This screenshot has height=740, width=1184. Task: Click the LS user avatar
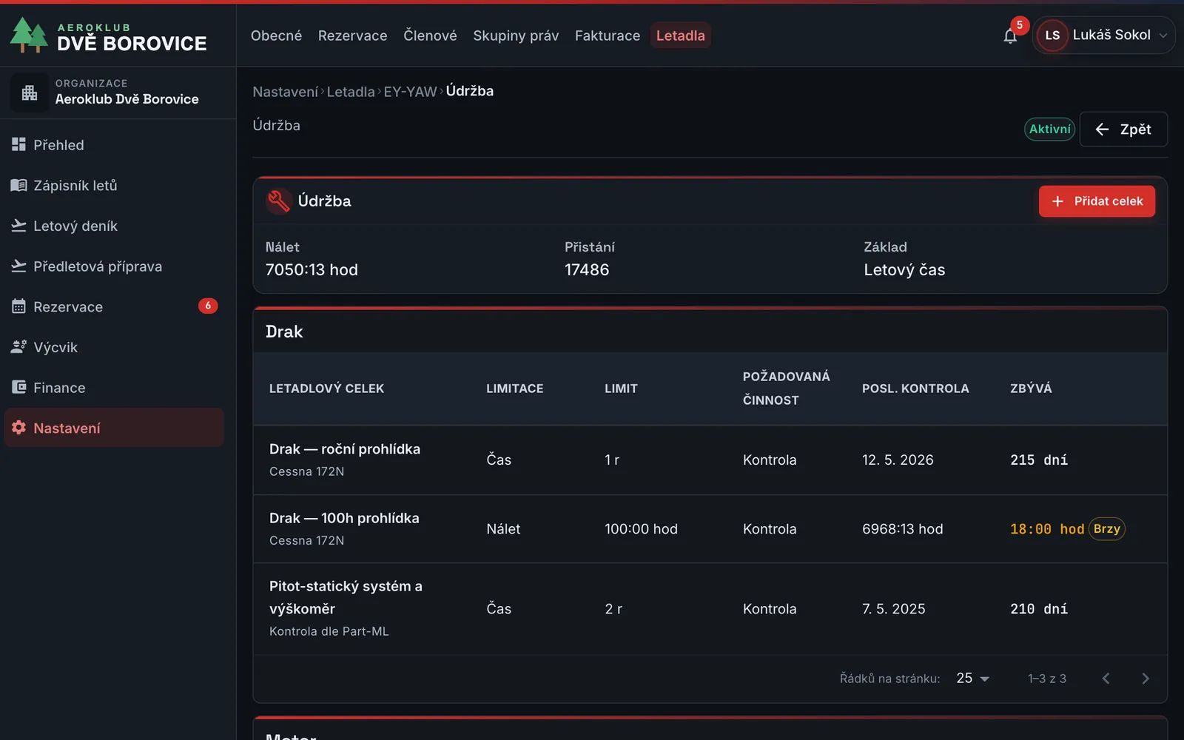[1052, 36]
